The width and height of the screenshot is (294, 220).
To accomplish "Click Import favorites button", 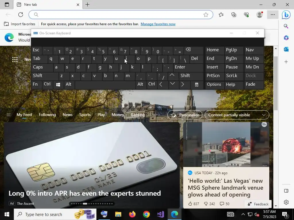I will point(20,24).
